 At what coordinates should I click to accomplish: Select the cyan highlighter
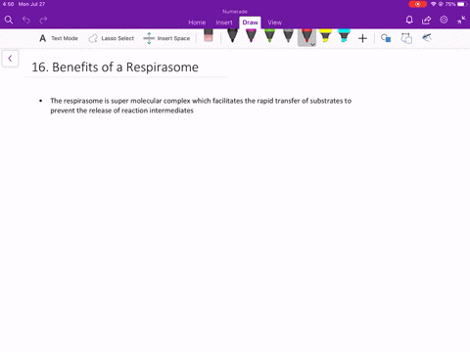pyautogui.click(x=344, y=35)
